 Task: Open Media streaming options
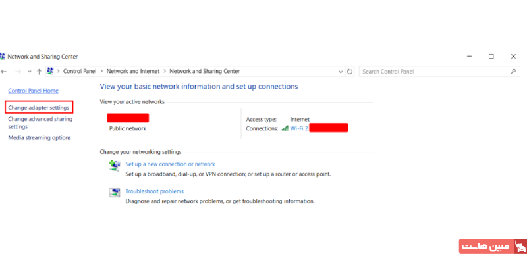[40, 138]
